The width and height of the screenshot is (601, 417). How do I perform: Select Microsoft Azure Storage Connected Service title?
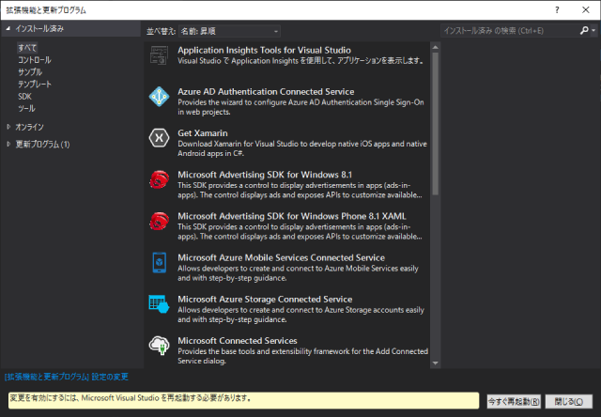point(265,299)
